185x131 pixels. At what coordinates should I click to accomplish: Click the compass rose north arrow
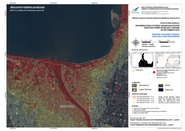pos(135,42)
